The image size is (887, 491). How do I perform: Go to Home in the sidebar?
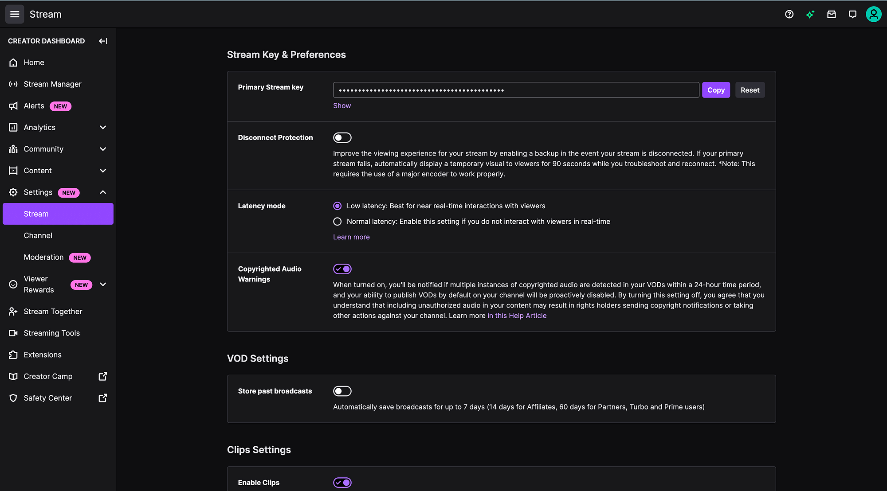58,62
